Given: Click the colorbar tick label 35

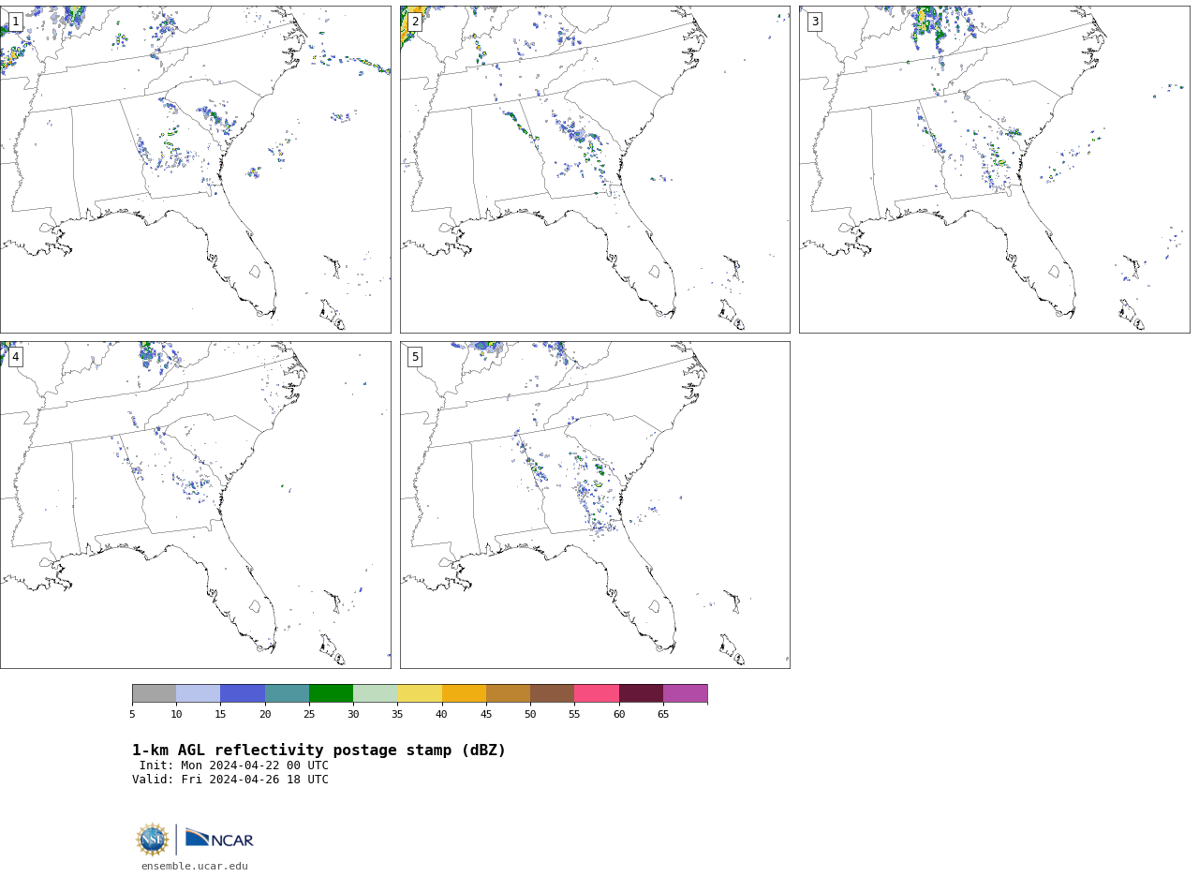Looking at the screenshot, I should click(x=397, y=715).
